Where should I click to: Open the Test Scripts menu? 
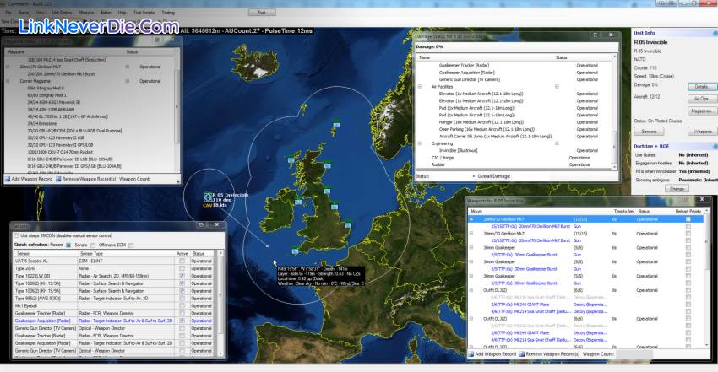(144, 13)
